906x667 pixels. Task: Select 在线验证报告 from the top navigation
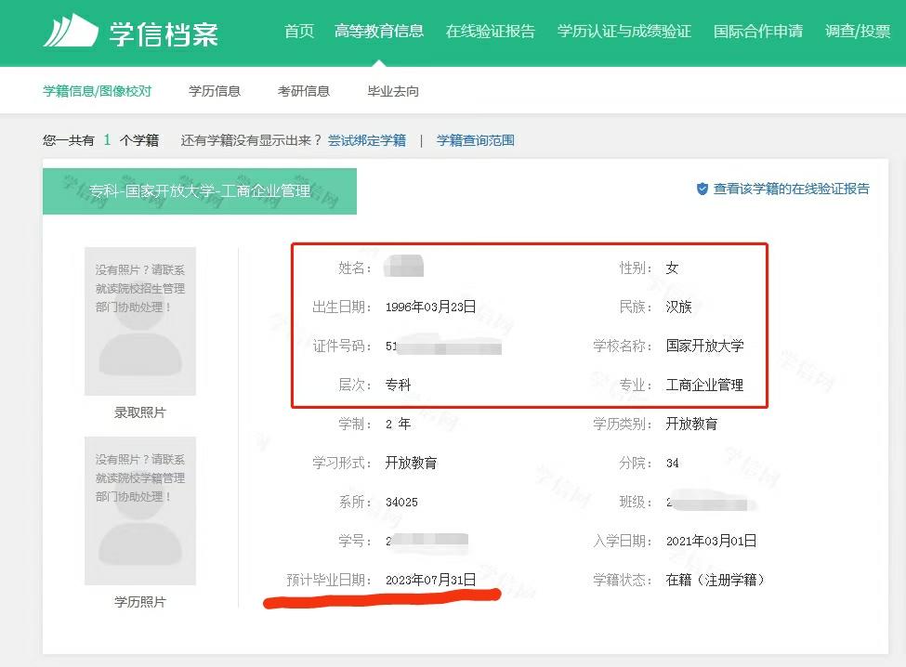point(490,31)
